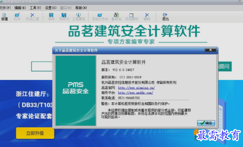This screenshot has width=243, height=147.
Task: Focus the search input box behind dialog
Action: click(42, 67)
